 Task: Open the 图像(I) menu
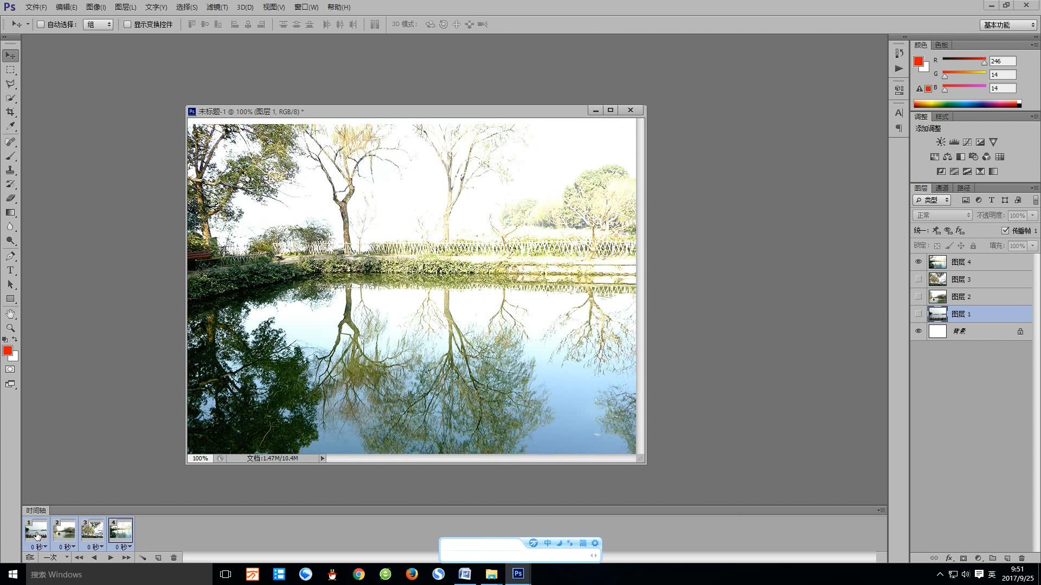click(x=96, y=7)
